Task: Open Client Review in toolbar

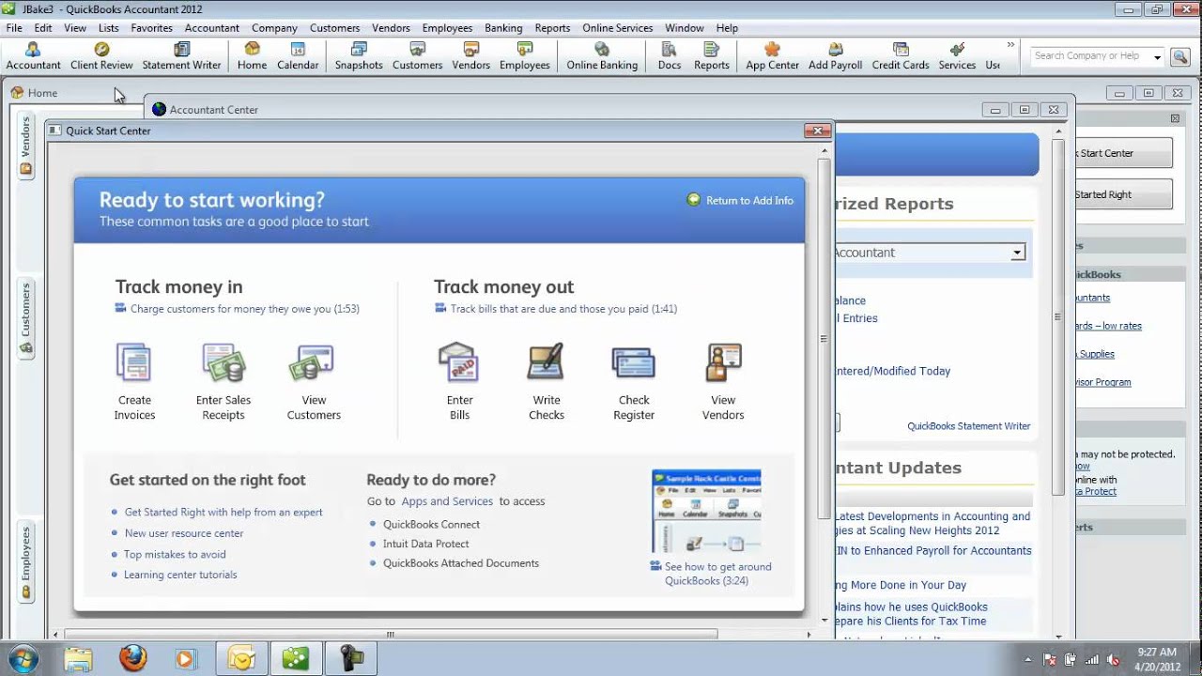Action: click(101, 56)
